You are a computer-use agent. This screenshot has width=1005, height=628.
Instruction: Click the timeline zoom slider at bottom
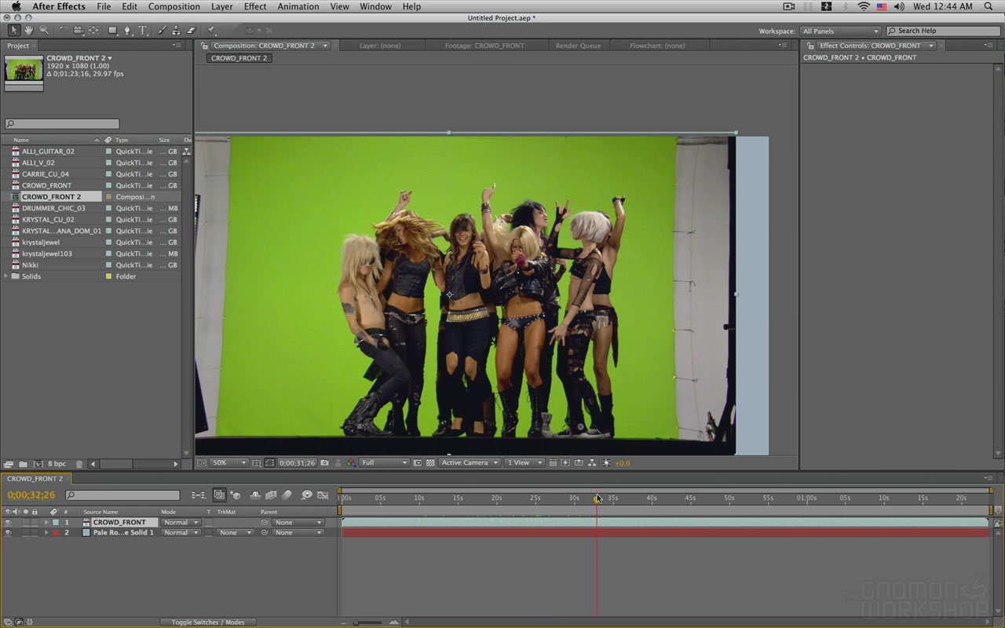pyautogui.click(x=368, y=623)
